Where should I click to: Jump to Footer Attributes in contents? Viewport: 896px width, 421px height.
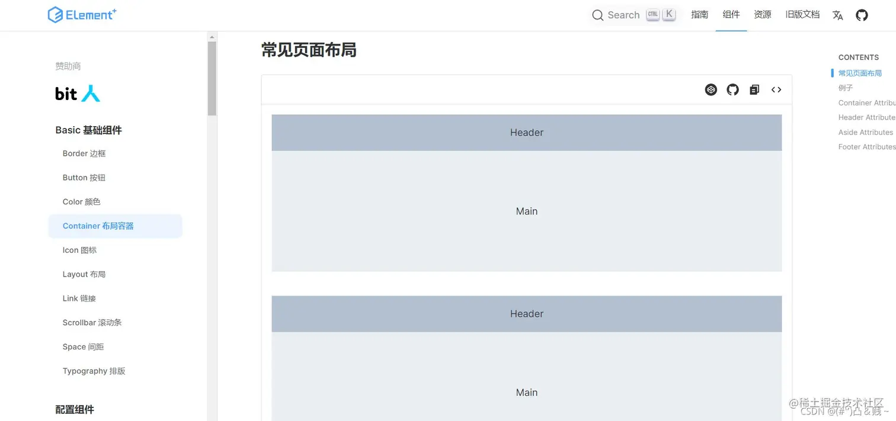pos(867,147)
